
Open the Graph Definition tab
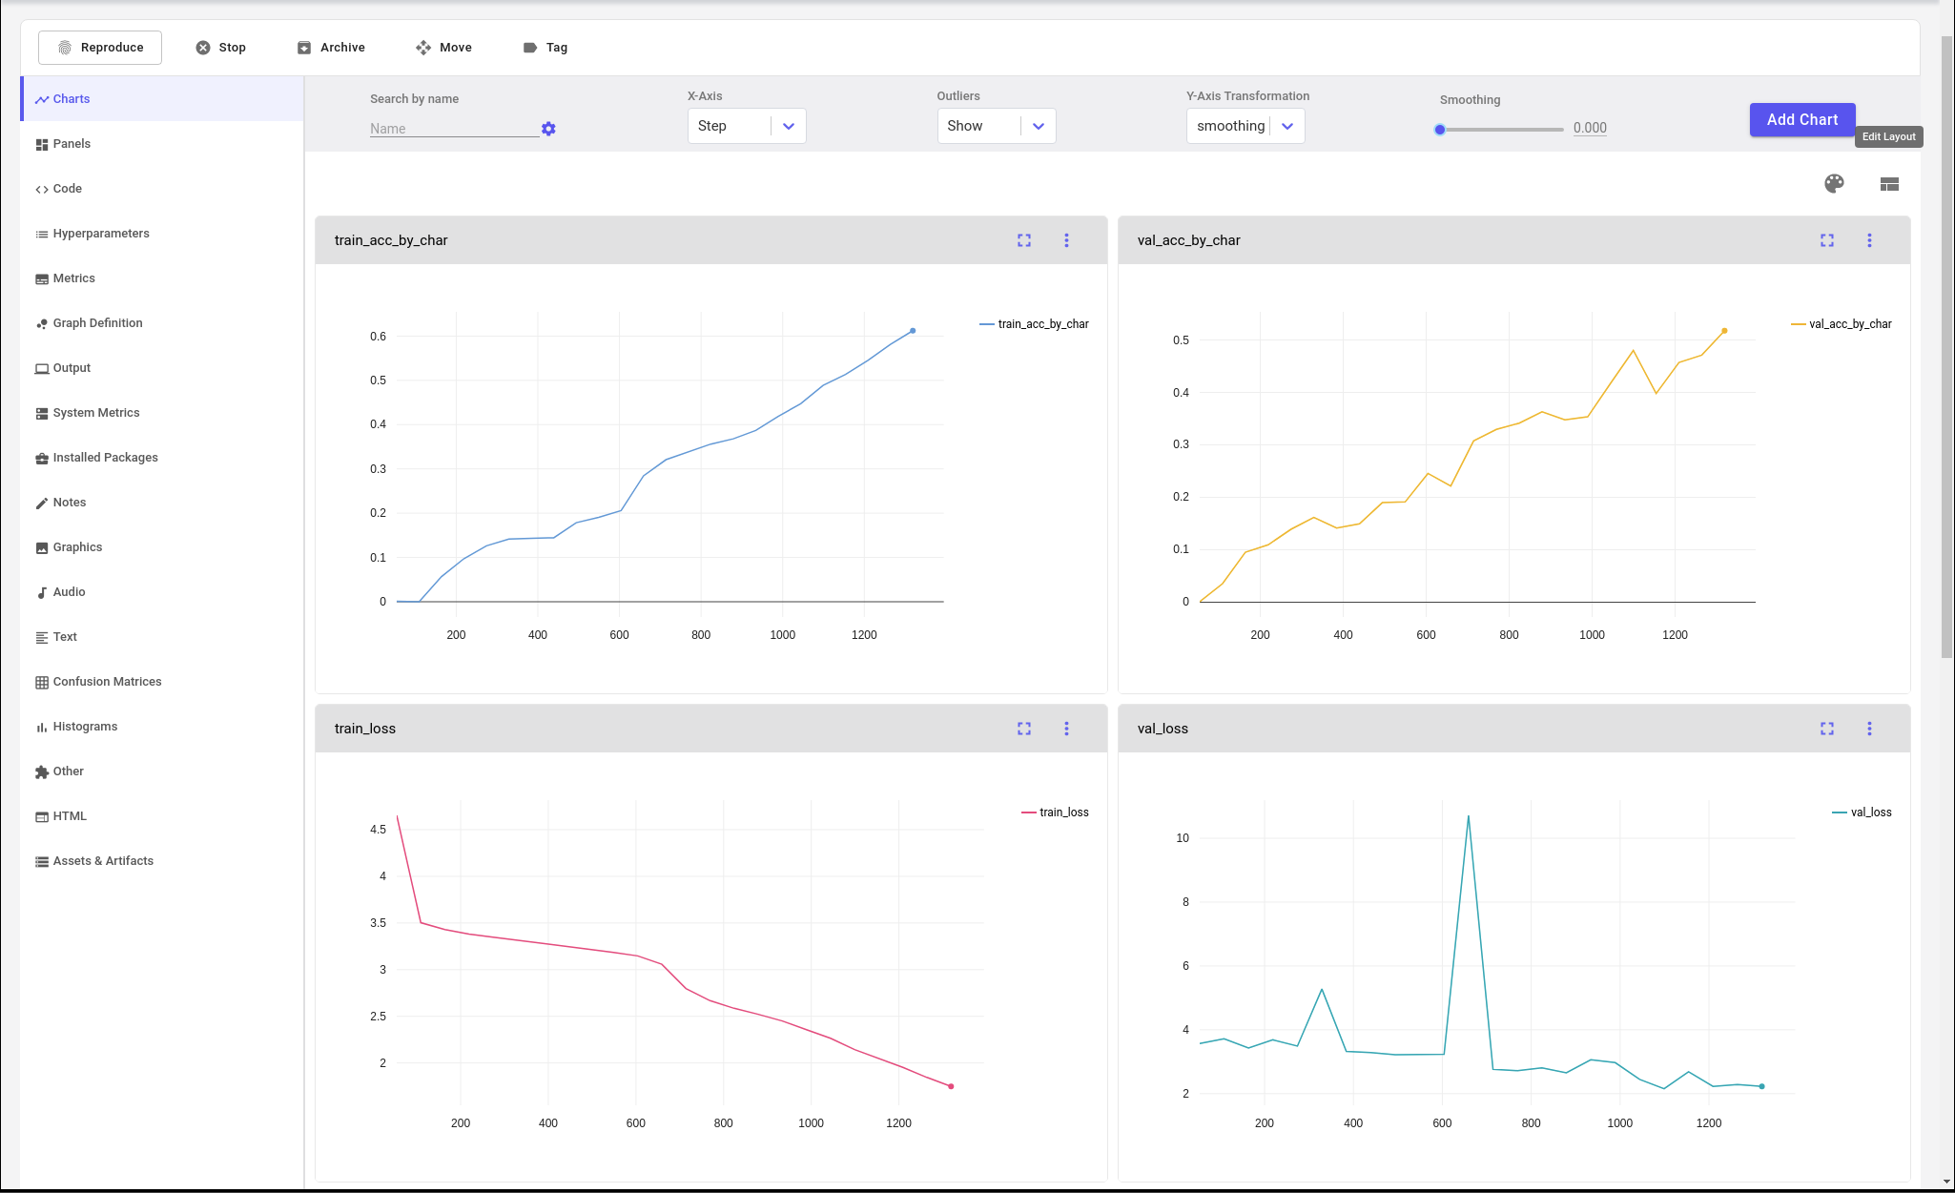(x=162, y=323)
